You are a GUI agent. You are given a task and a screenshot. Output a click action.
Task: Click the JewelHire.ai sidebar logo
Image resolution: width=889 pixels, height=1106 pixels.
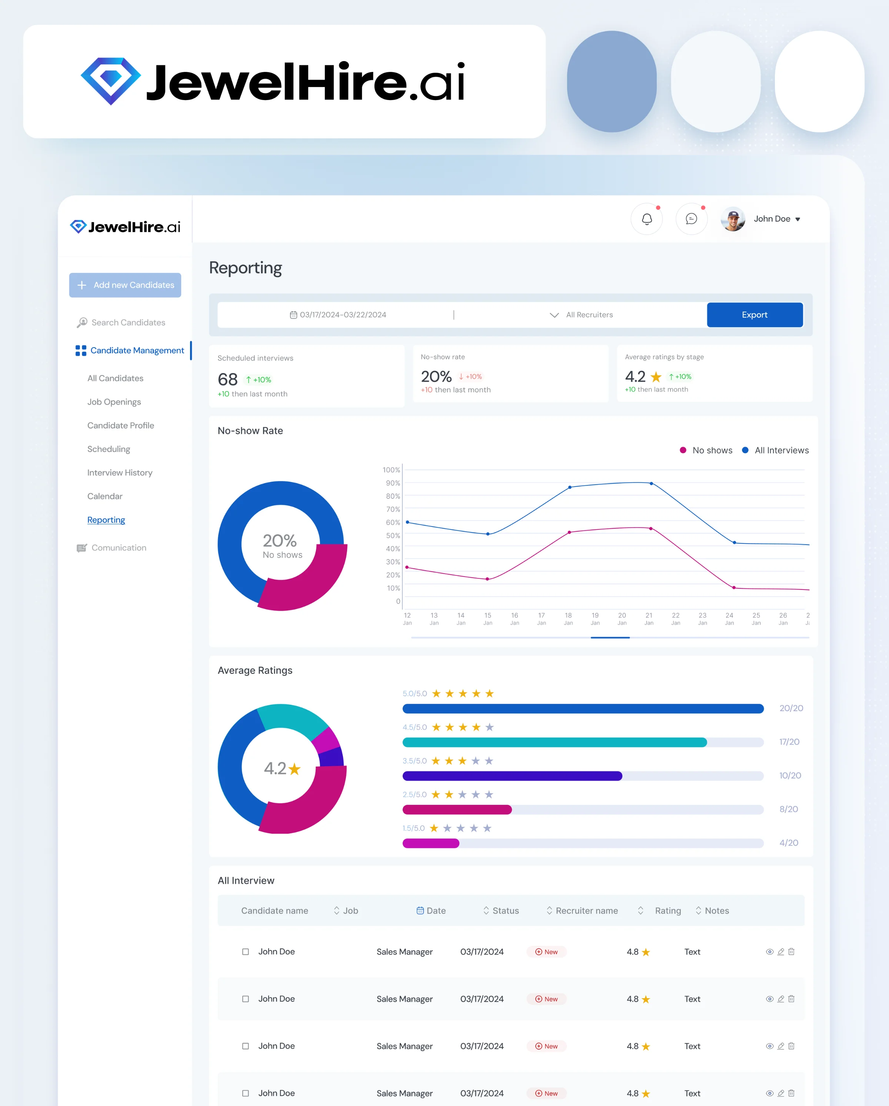[x=125, y=227]
